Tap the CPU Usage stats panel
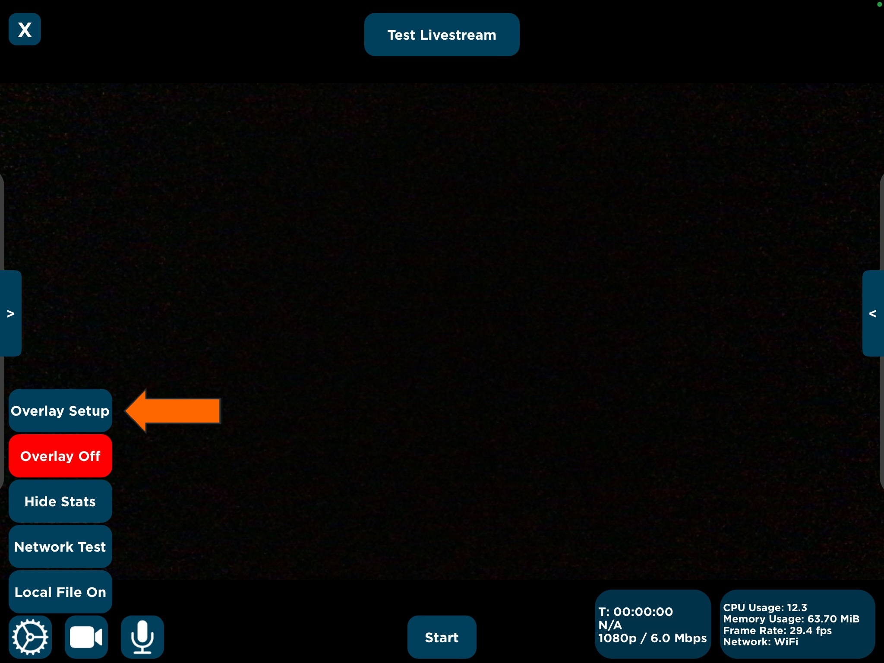Image resolution: width=884 pixels, height=663 pixels. 798,624
